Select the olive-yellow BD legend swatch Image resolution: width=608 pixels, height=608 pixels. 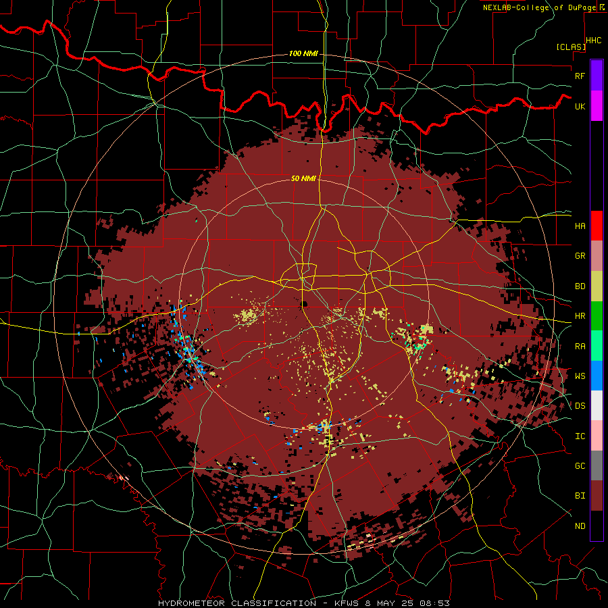[597, 286]
